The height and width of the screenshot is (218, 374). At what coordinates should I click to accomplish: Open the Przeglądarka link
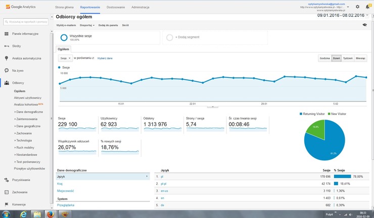coord(66,205)
